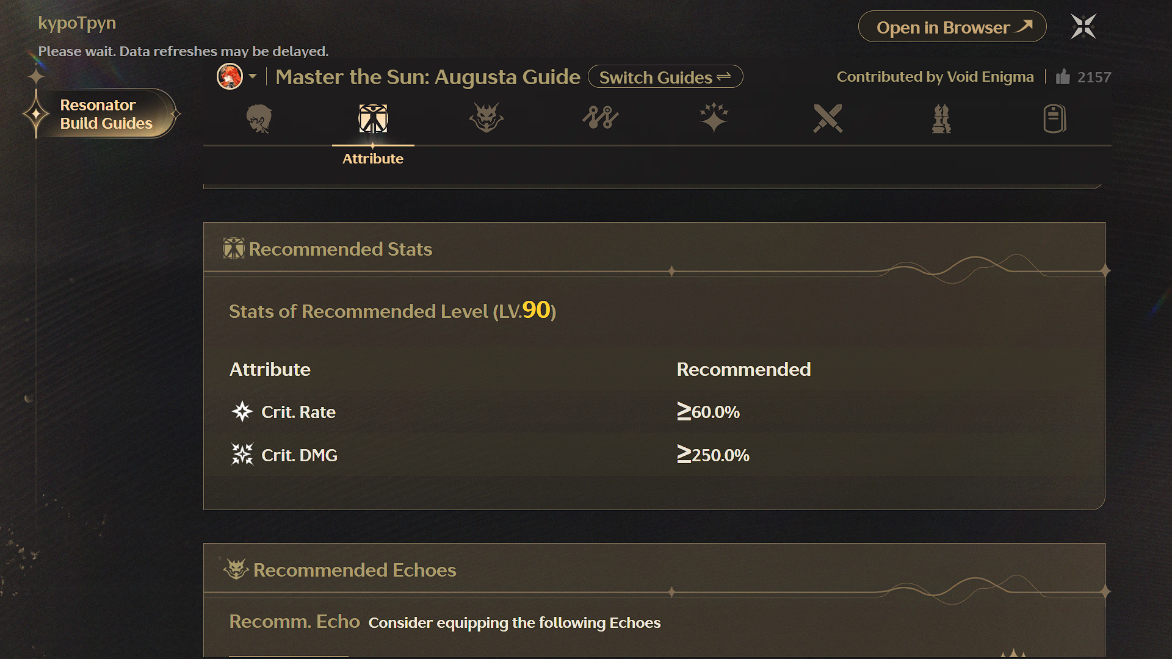The height and width of the screenshot is (659, 1172).
Task: Open the clipboard notes icon tab
Action: click(1055, 118)
